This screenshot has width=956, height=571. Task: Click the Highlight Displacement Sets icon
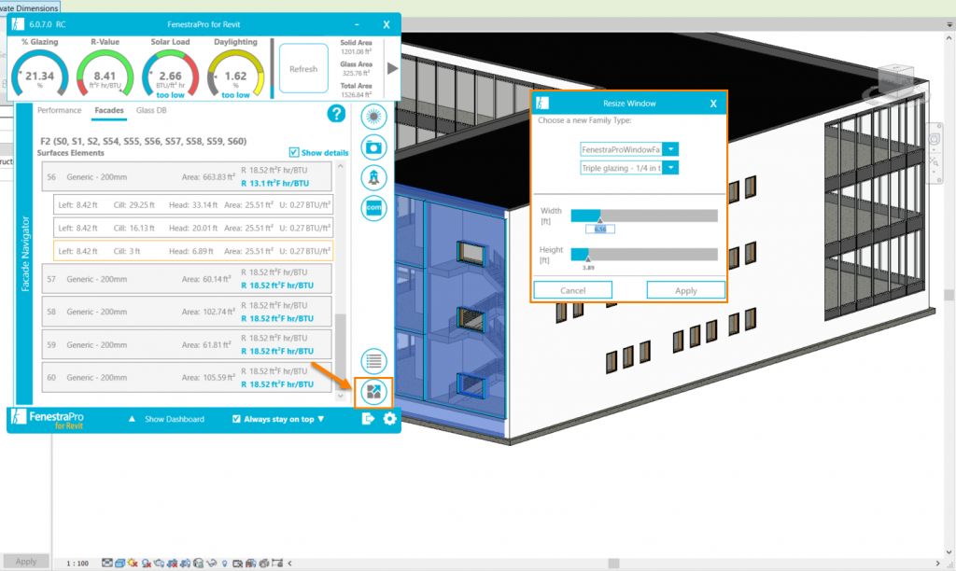[x=264, y=564]
